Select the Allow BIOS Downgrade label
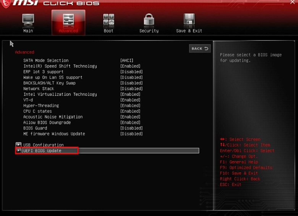The height and width of the screenshot is (216, 298). click(47, 122)
